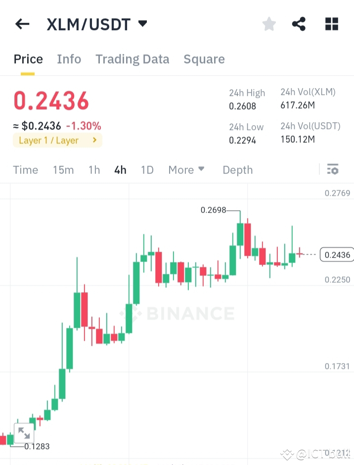Select the 15m candle interval

click(x=63, y=170)
